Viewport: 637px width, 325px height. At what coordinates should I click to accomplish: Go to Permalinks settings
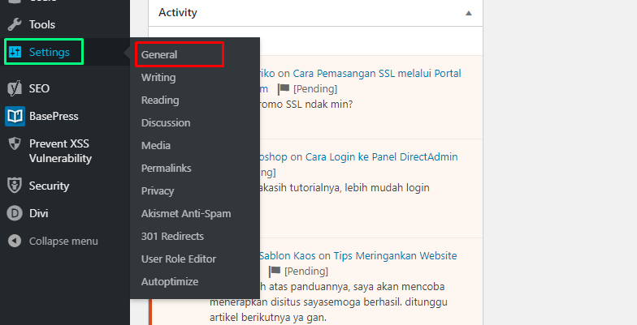[x=166, y=169]
